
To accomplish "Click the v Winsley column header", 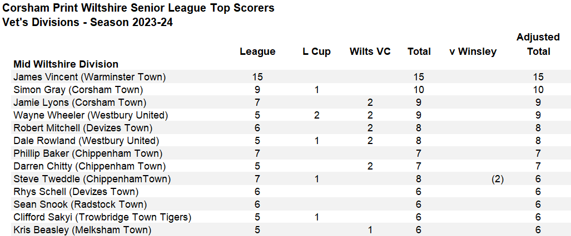I will tap(473, 52).
